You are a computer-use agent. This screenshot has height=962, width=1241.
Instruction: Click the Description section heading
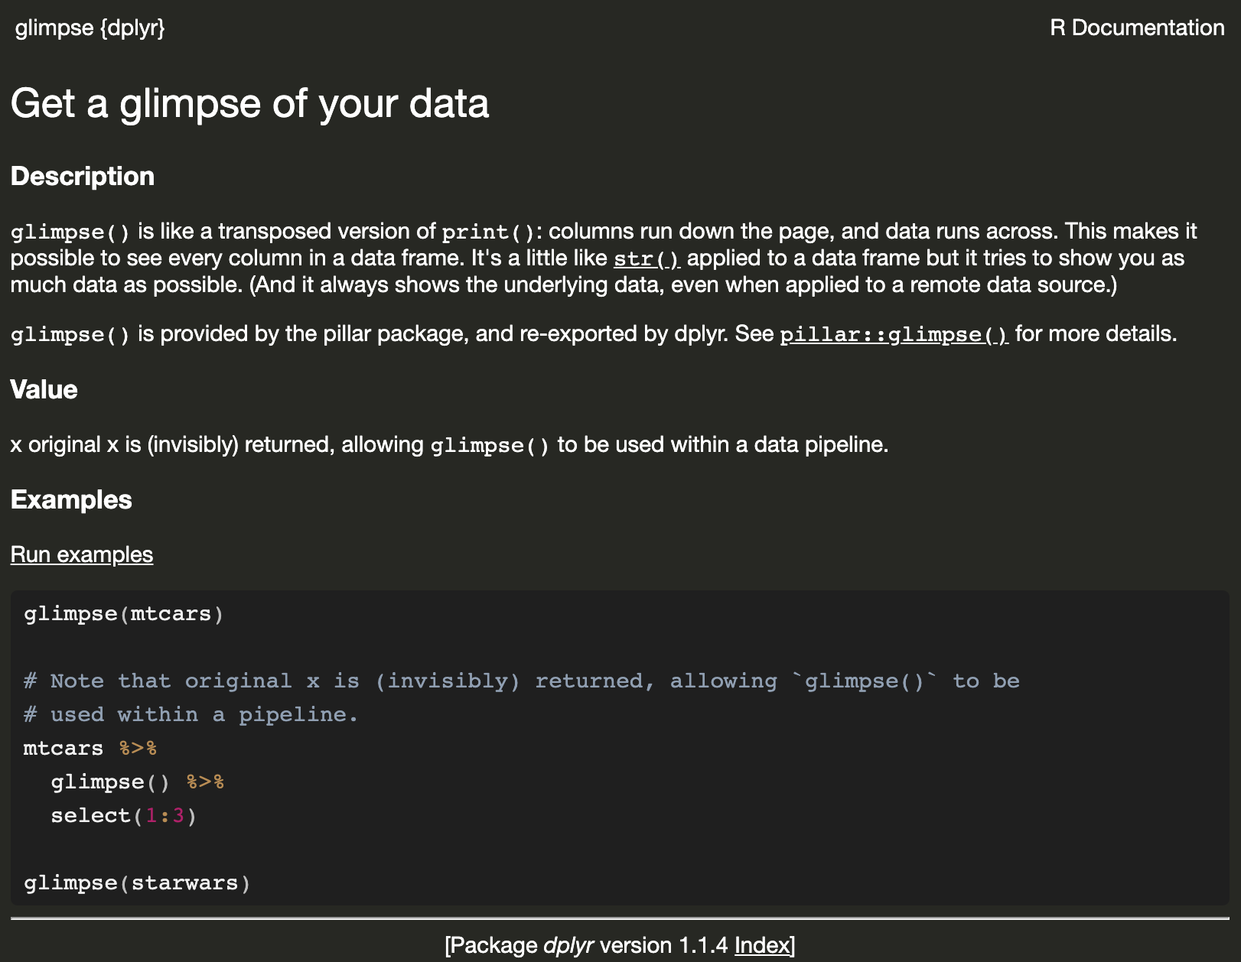(83, 176)
